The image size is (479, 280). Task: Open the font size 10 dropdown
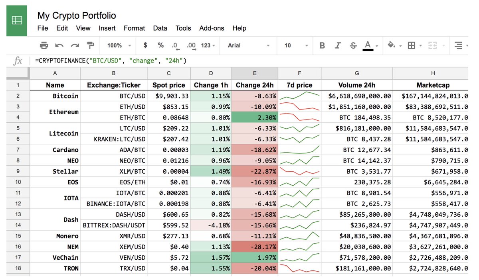tap(296, 45)
